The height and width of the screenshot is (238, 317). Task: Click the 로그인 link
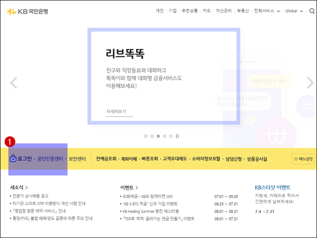click(25, 159)
